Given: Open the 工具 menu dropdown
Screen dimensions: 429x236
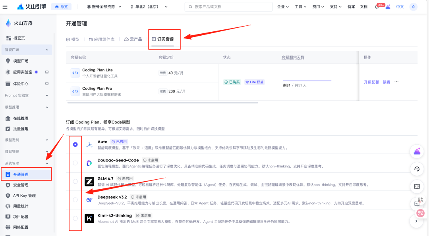Looking at the screenshot, I should [300, 7].
